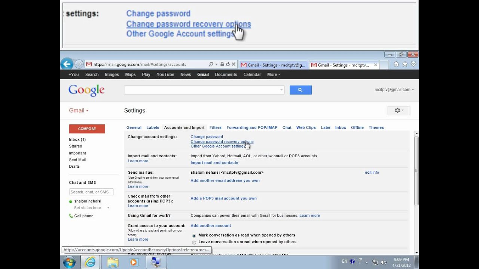This screenshot has width=479, height=269.
Task: Open mcitptv@gmail.com account dropdown
Action: click(x=394, y=90)
